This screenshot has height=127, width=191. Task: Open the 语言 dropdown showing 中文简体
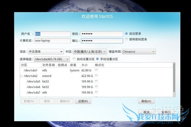pos(46,52)
